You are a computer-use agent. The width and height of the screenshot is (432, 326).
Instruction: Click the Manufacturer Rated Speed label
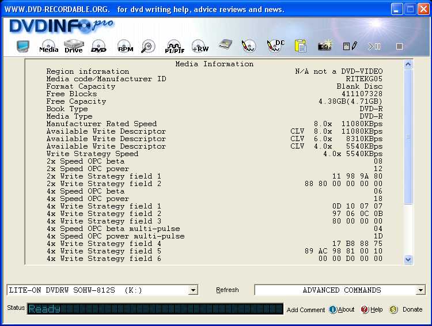tap(101, 124)
